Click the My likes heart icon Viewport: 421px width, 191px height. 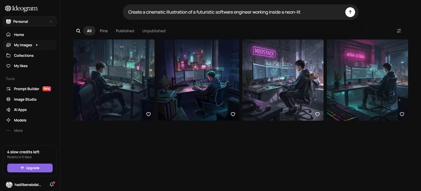8,66
